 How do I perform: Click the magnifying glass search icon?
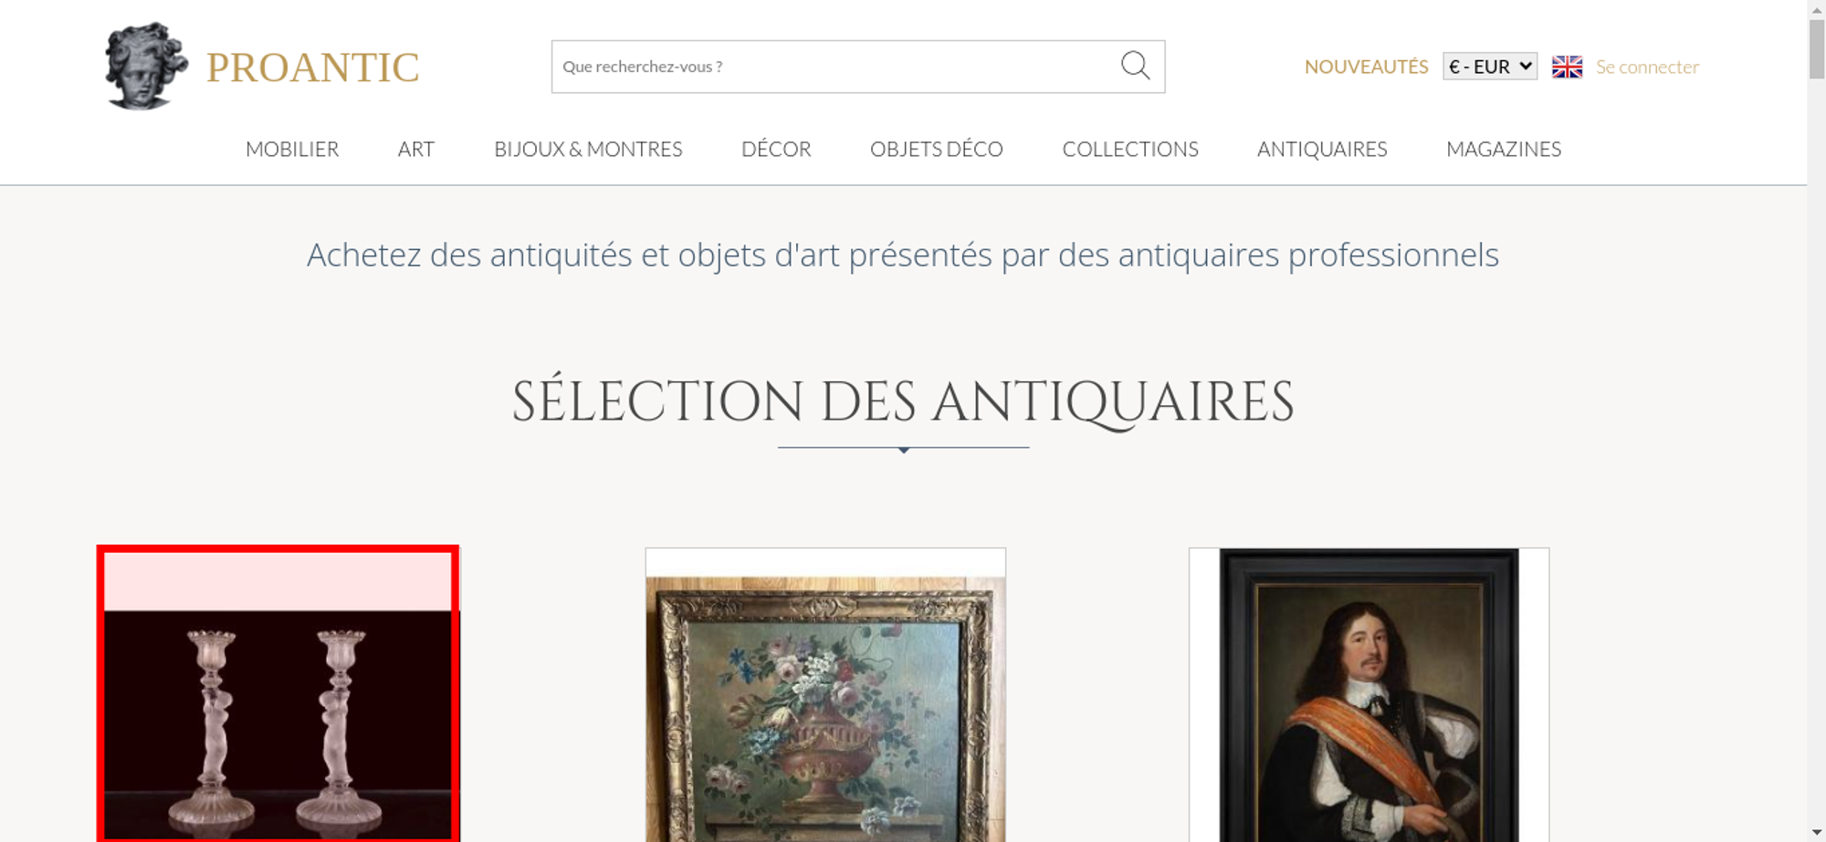(x=1135, y=66)
